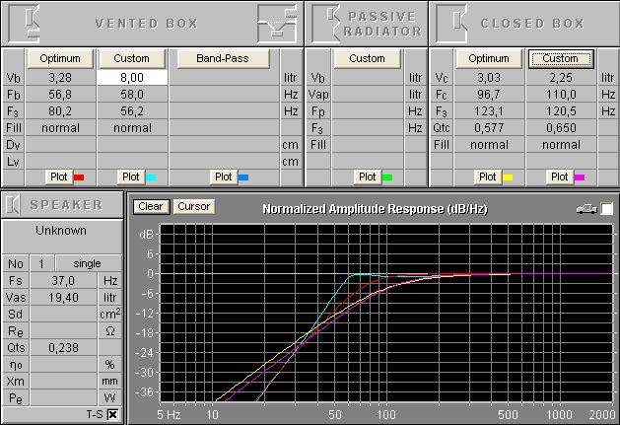
Task: Click the custom vented F3 value 56,2
Action: click(132, 111)
